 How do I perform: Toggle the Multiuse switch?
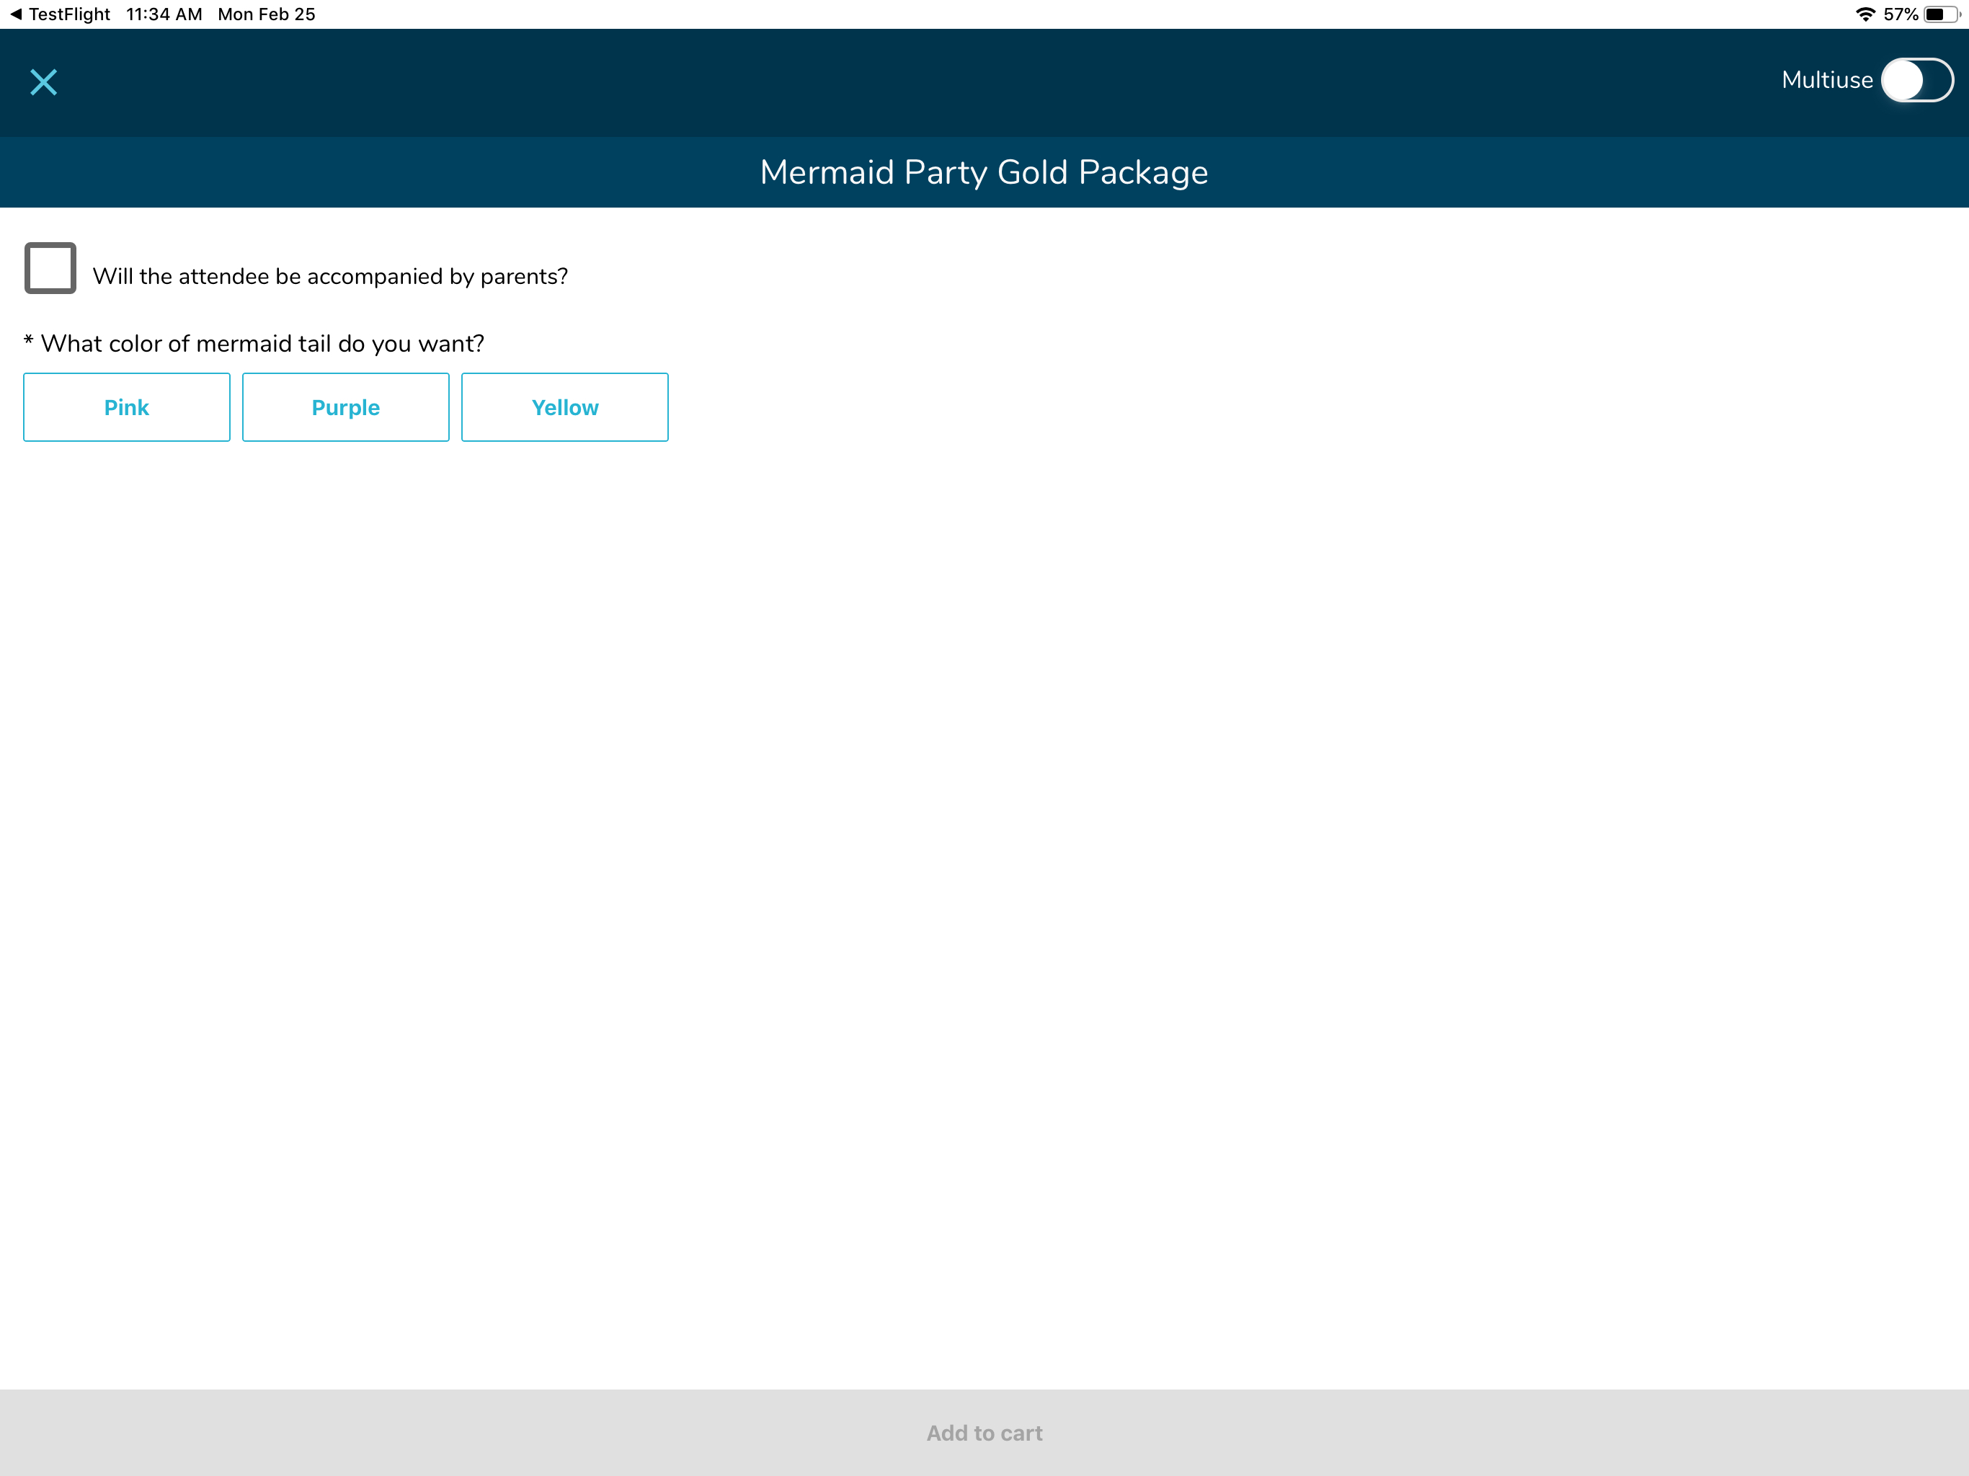1916,80
